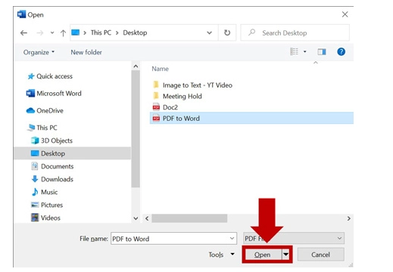This screenshot has width=393, height=272.
Task: Change the view layout icon
Action: click(294, 51)
